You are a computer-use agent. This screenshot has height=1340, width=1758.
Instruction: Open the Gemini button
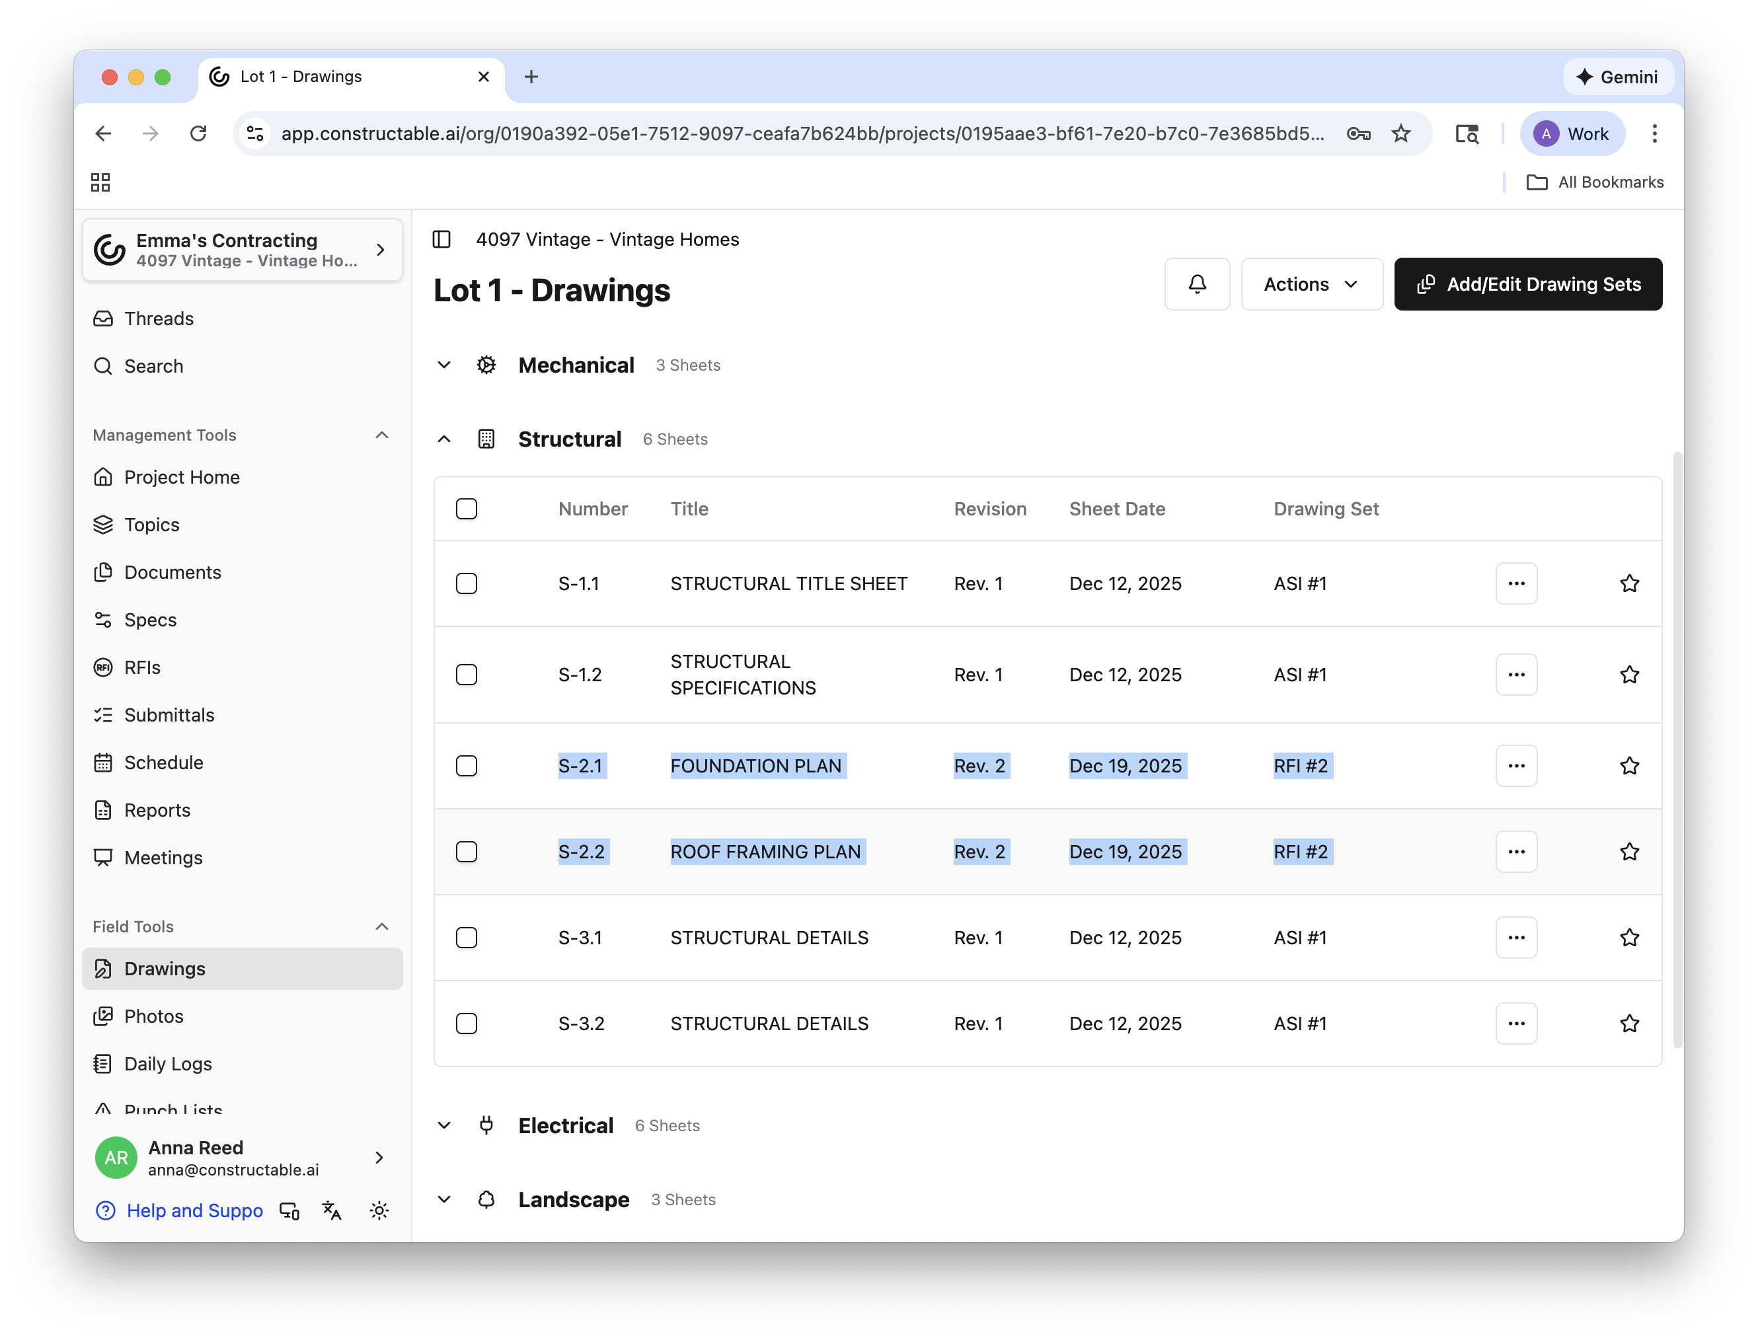pos(1618,77)
